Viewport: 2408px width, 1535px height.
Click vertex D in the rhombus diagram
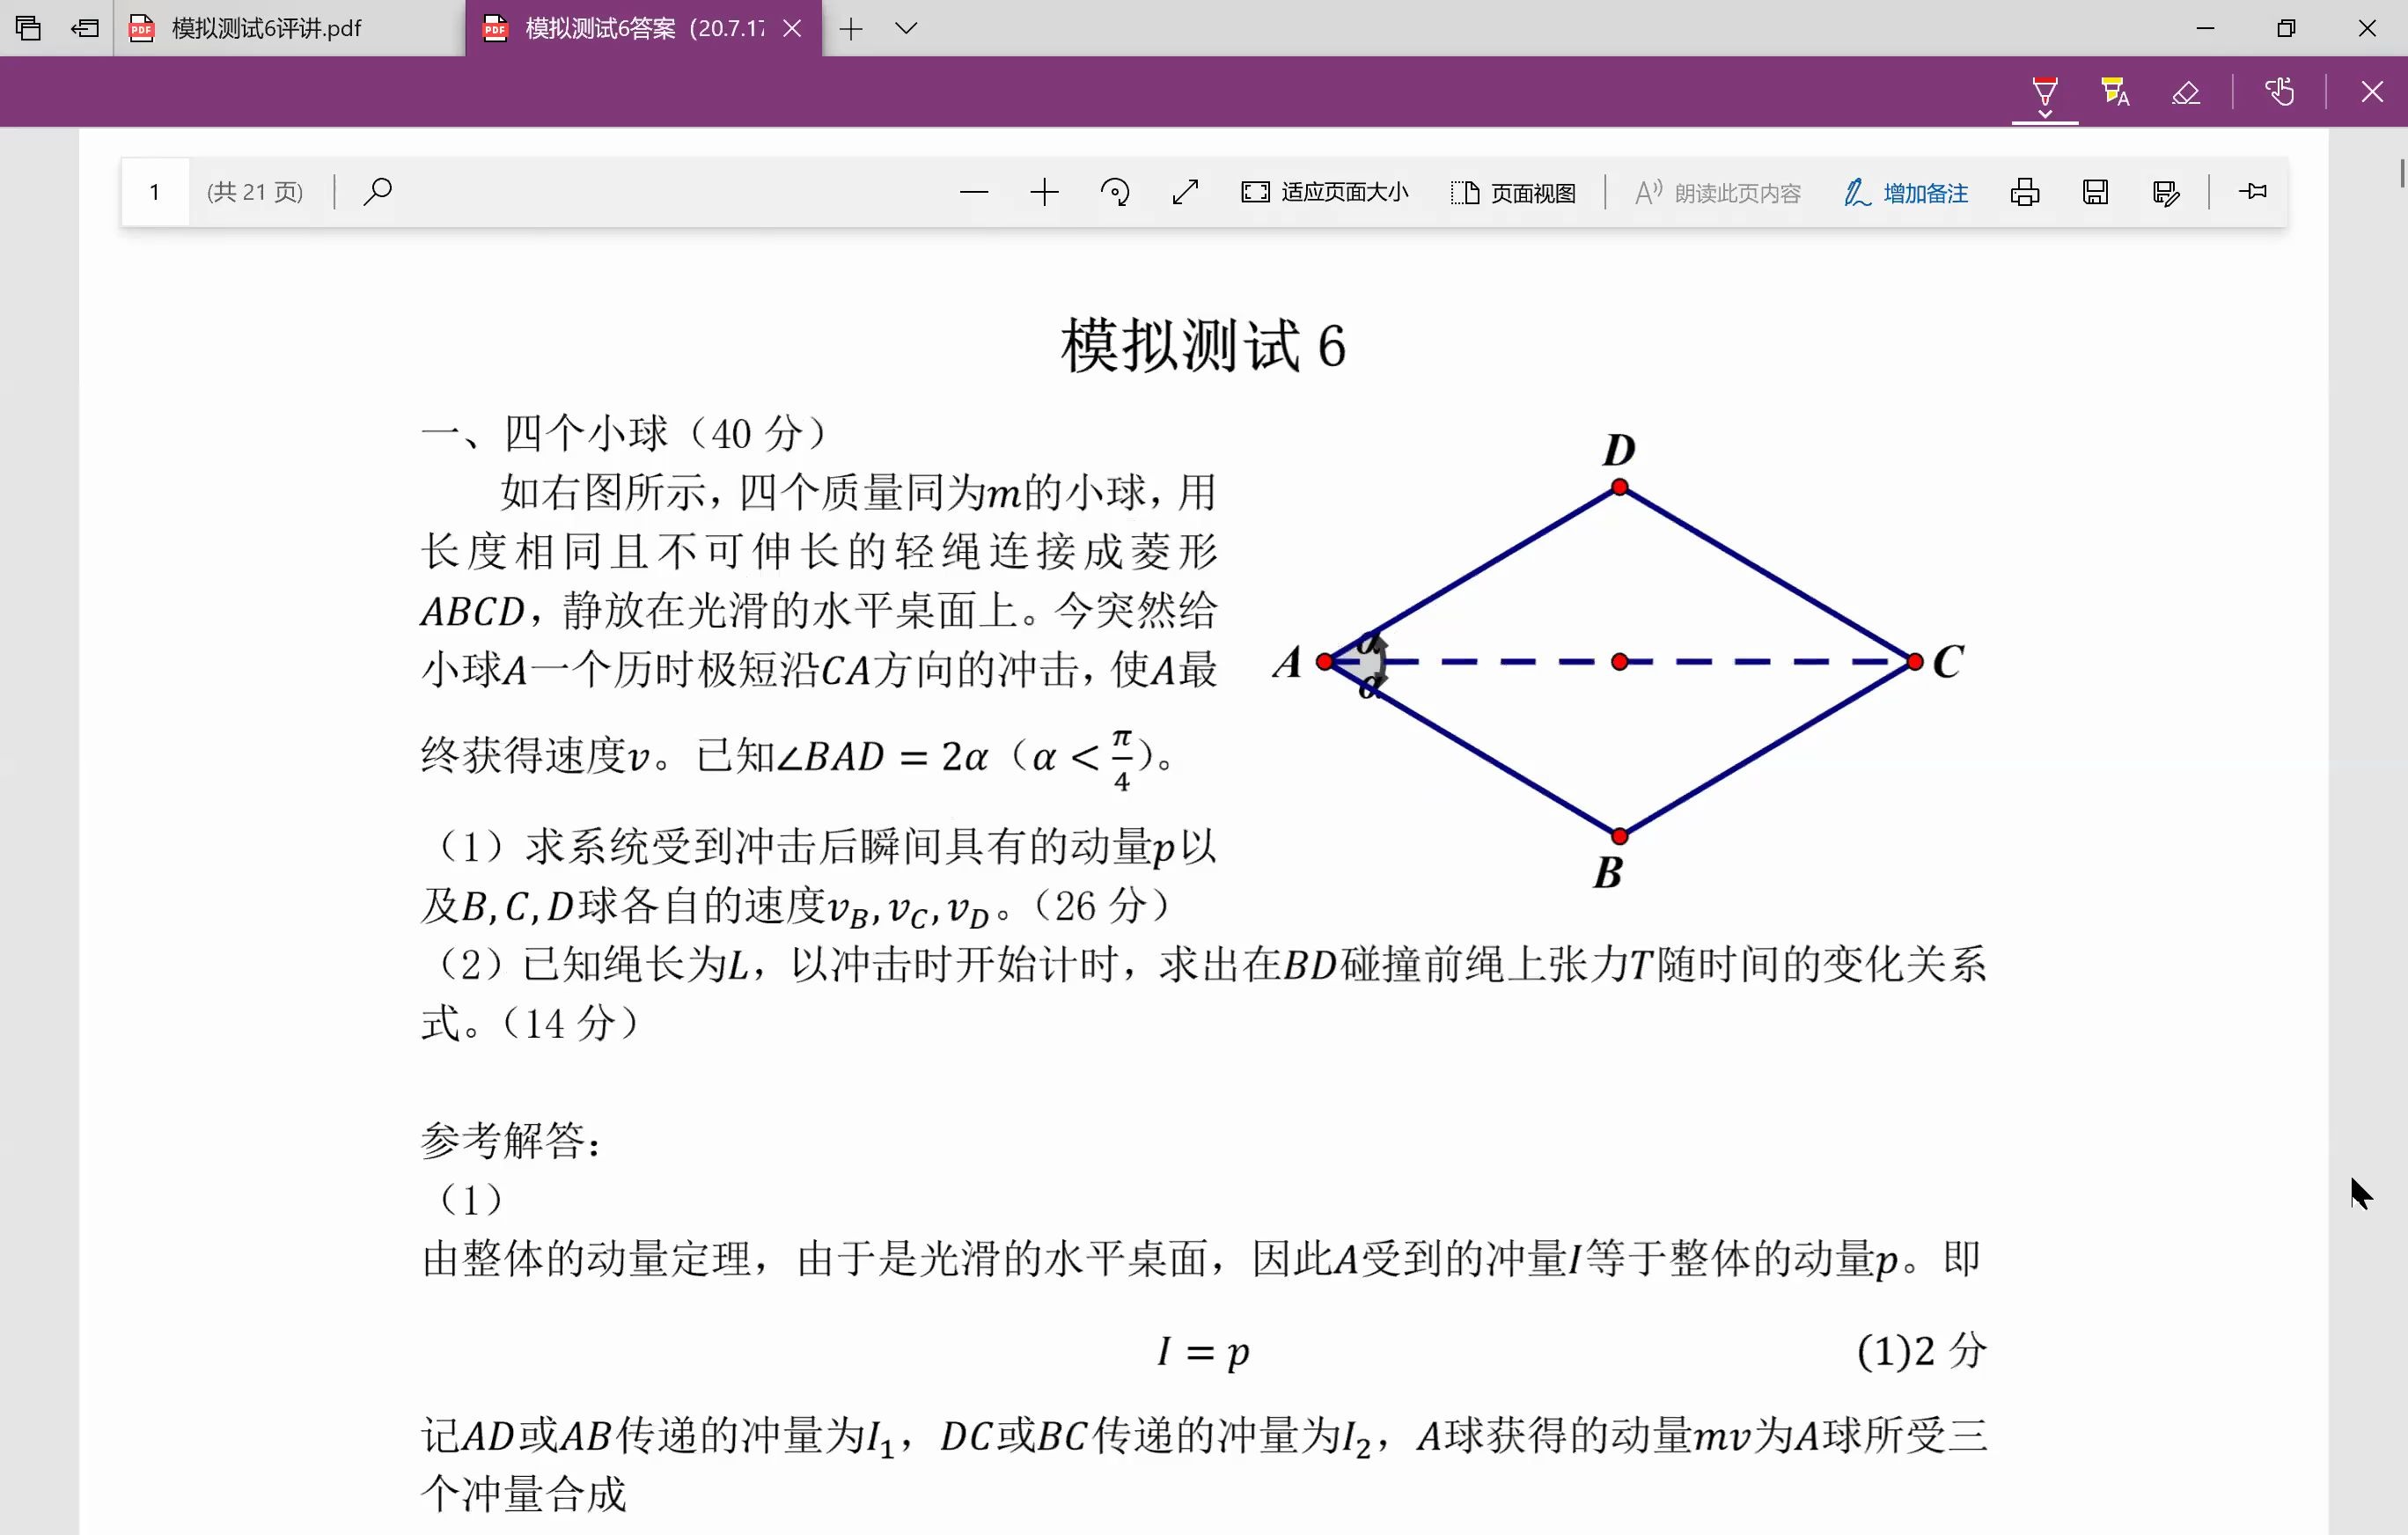(1619, 488)
